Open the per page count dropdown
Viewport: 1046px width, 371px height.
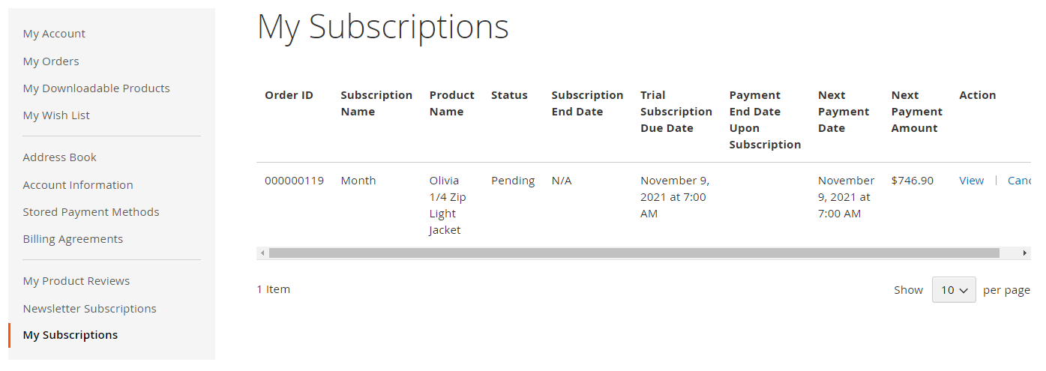pyautogui.click(x=954, y=290)
